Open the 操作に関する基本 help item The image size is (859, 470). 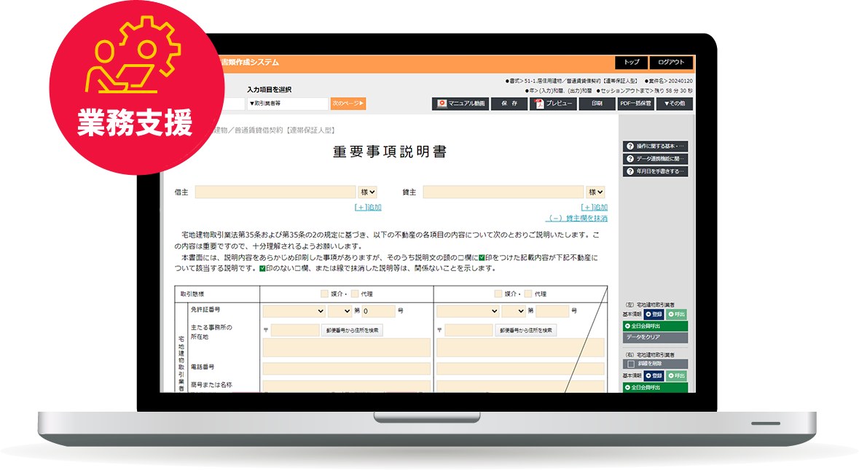655,146
